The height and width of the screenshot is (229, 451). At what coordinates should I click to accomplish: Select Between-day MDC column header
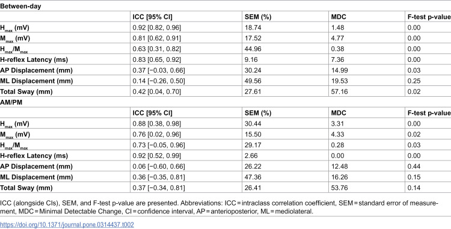[339, 17]
